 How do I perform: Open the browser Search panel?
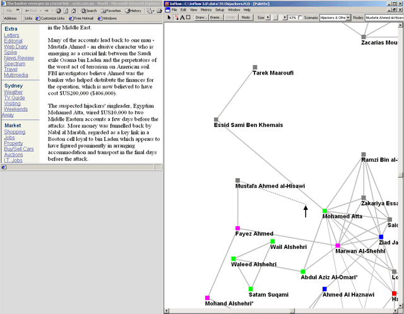[88, 11]
